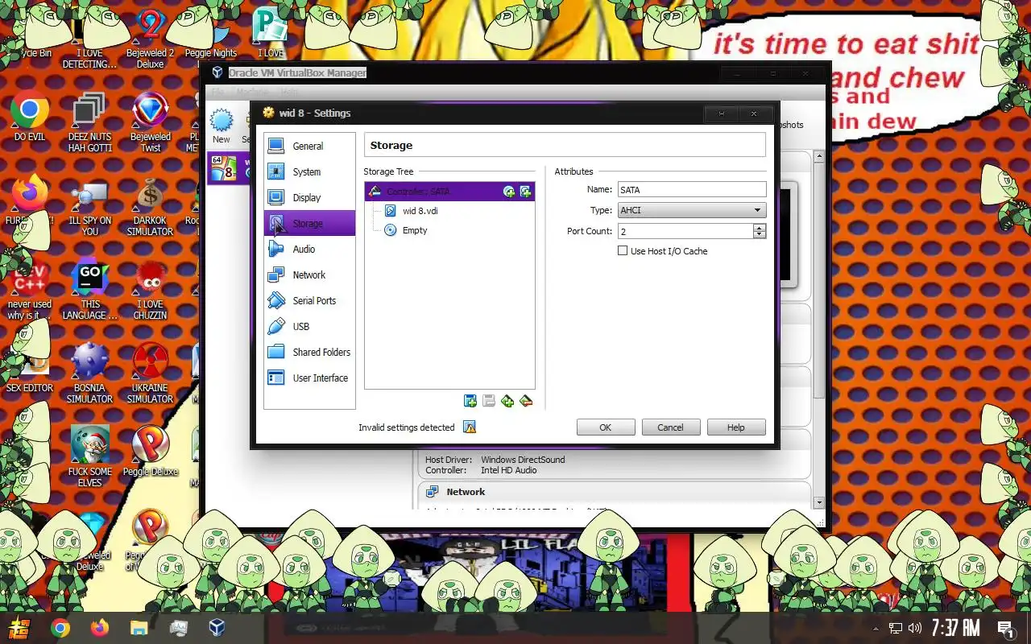Open the General settings category
Screen dimensions: 1031x644
pos(309,146)
